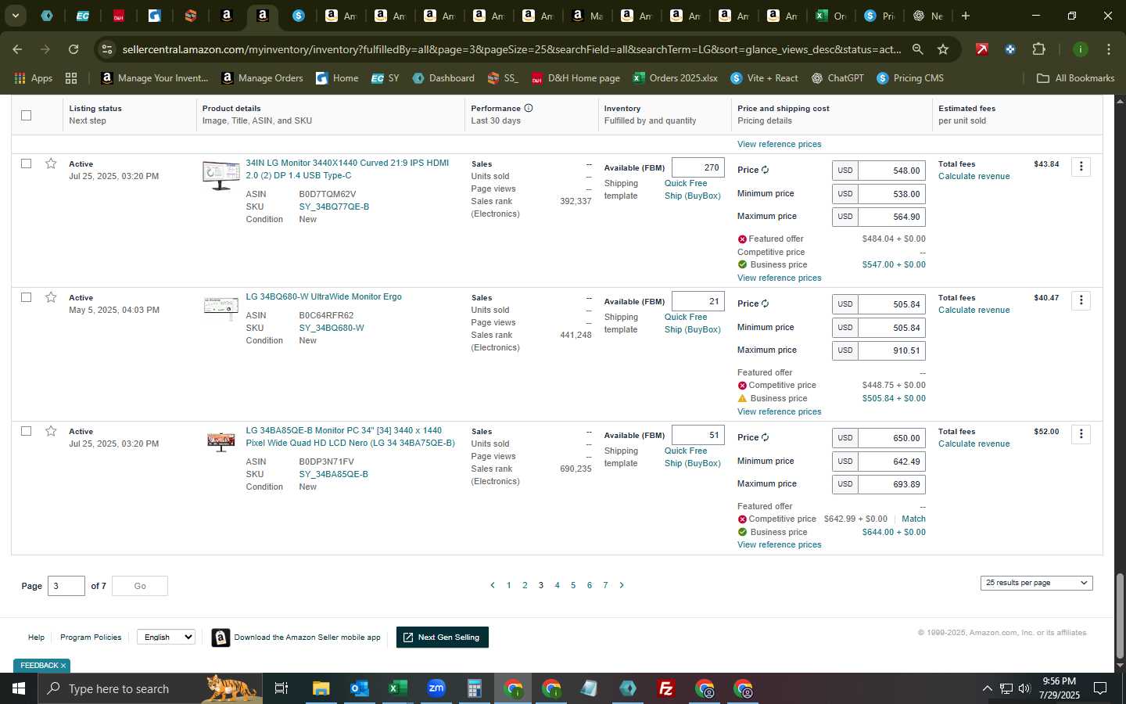Go to the next page arrow in pagination
Viewport: 1126px width, 704px height.
pyautogui.click(x=622, y=585)
